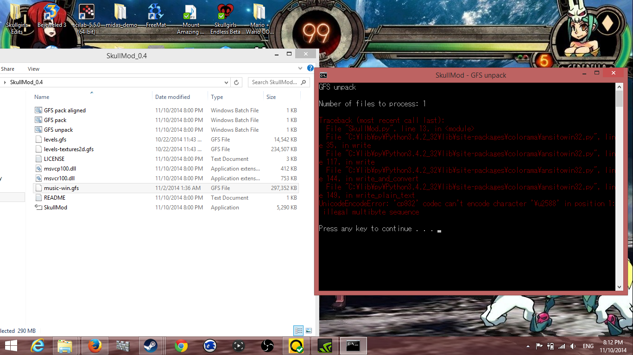Show hidden system tray icons
Viewport: 633px width, 355px height.
(x=528, y=346)
